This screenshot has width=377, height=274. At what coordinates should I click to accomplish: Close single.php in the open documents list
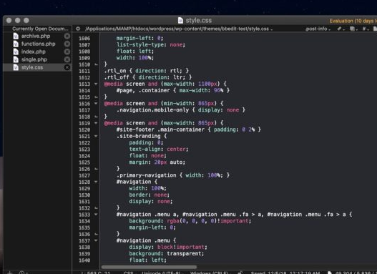click(67, 59)
